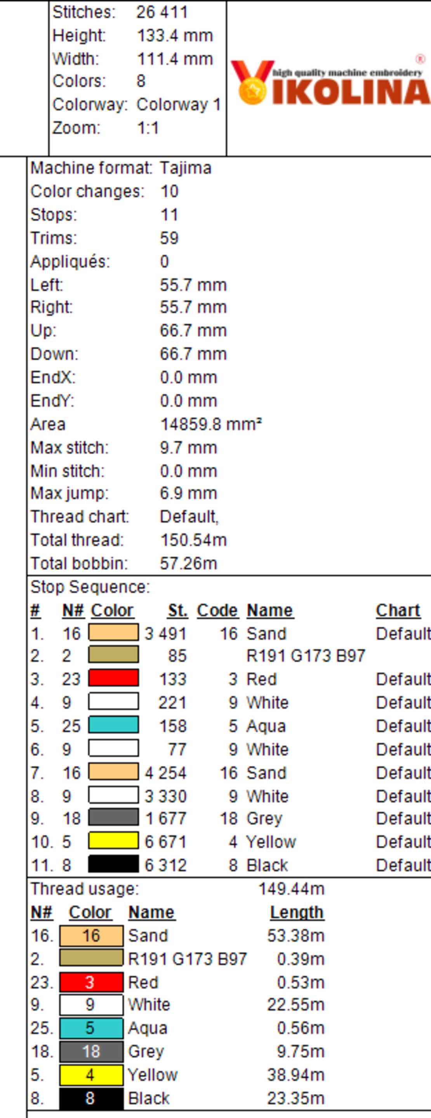Click the Length header in Thread usage
This screenshot has height=1118, width=431.
click(297, 912)
